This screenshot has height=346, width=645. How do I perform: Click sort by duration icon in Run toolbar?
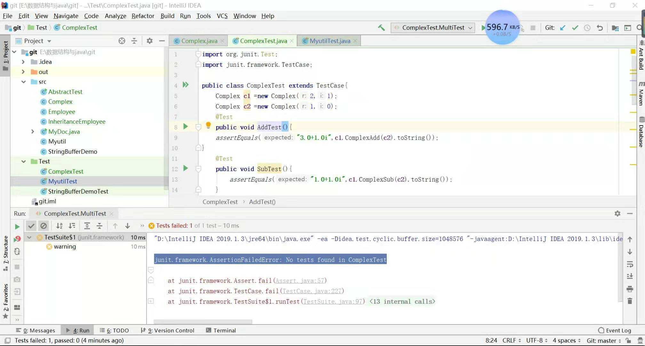click(72, 226)
